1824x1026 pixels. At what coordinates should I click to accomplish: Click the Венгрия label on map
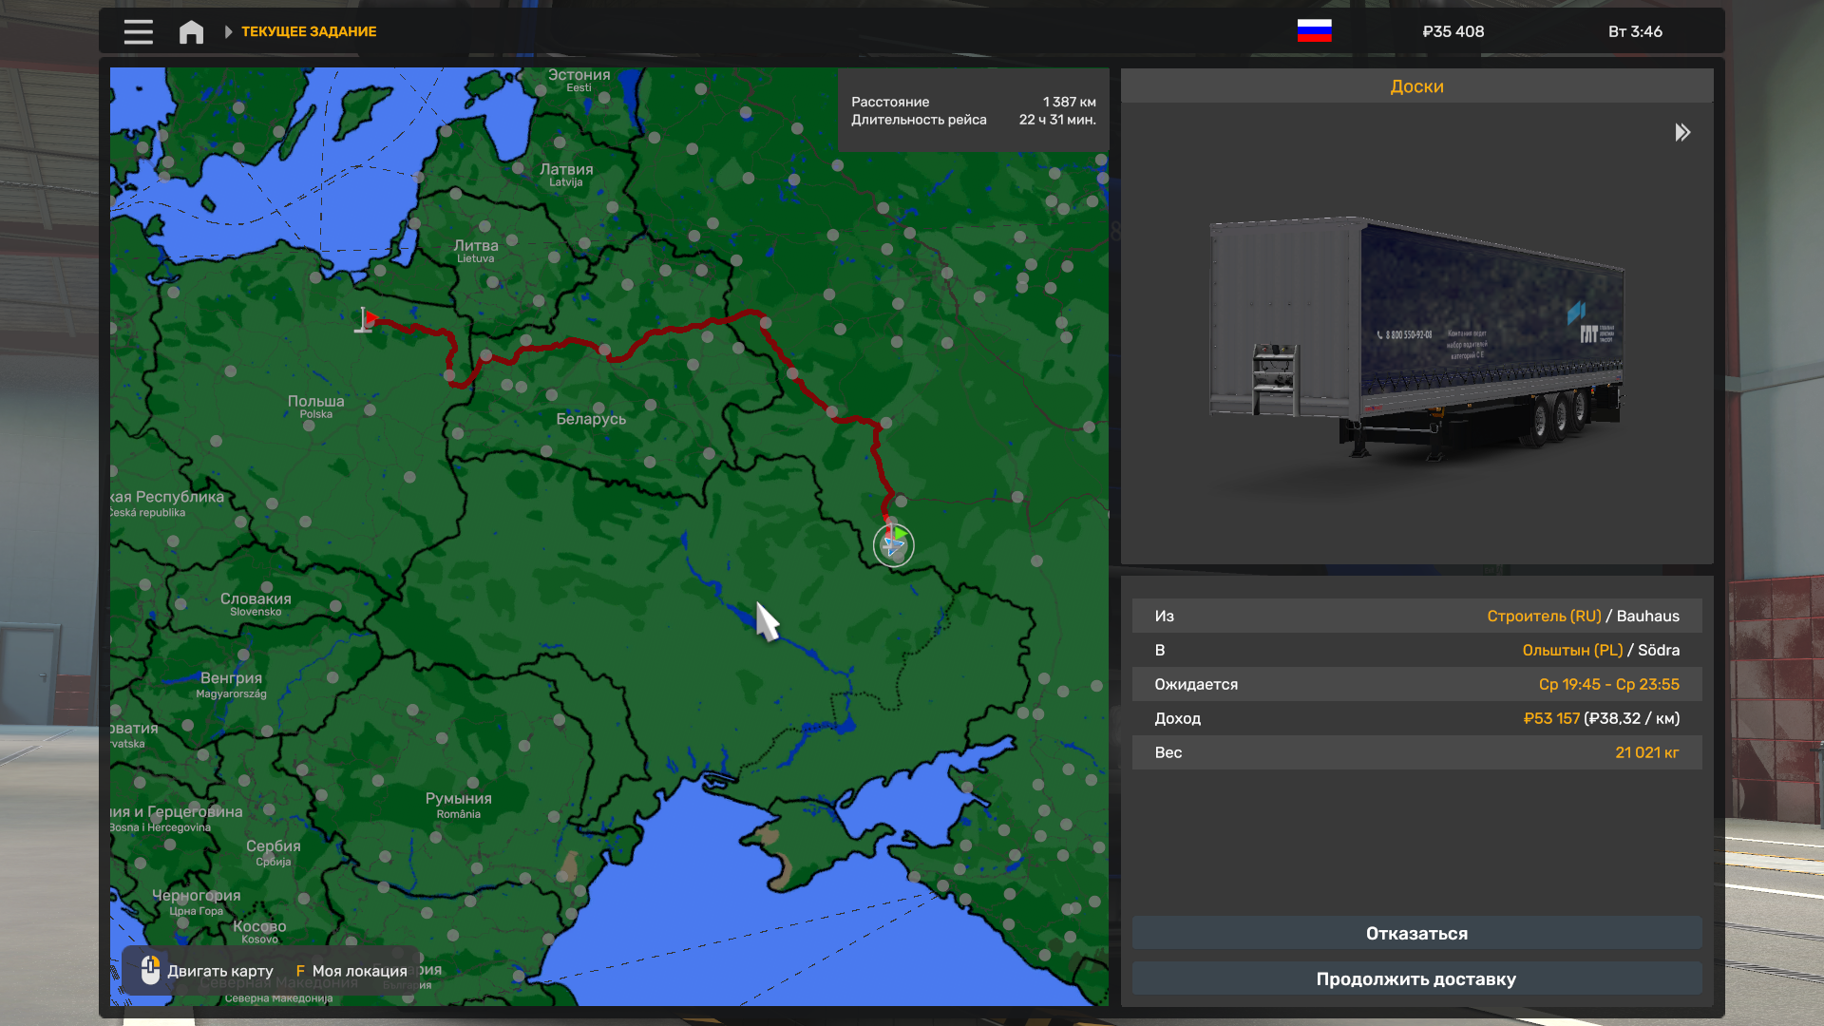[x=231, y=678]
